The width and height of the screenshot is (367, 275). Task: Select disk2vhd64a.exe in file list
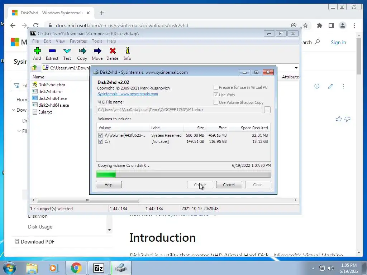click(x=54, y=105)
